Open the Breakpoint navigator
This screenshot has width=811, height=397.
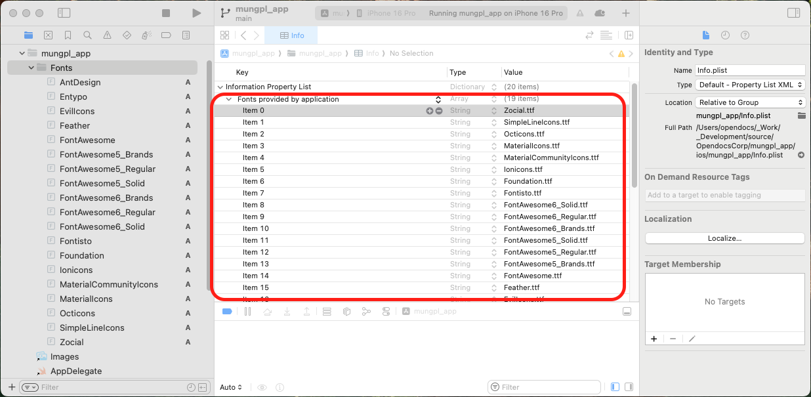click(x=166, y=35)
